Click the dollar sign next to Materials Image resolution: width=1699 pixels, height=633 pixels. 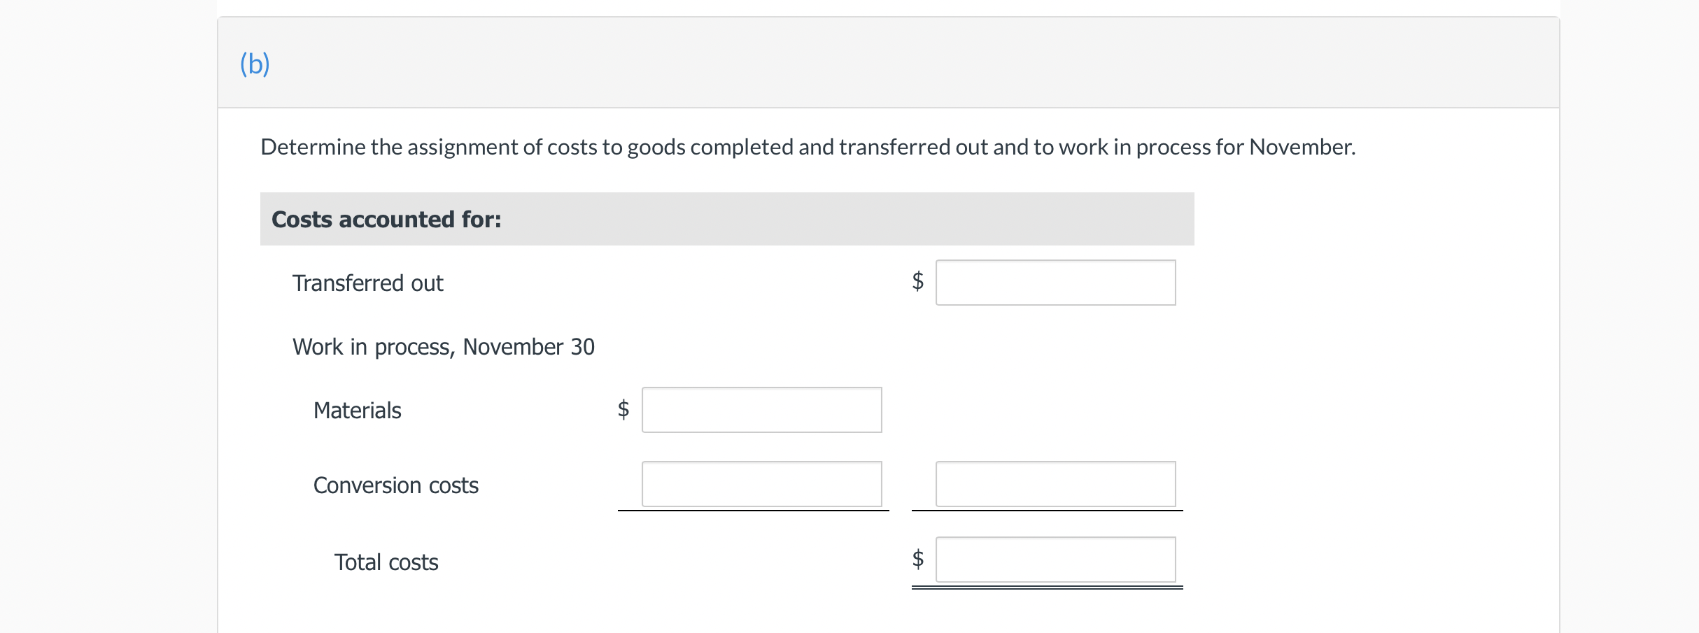pyautogui.click(x=621, y=410)
